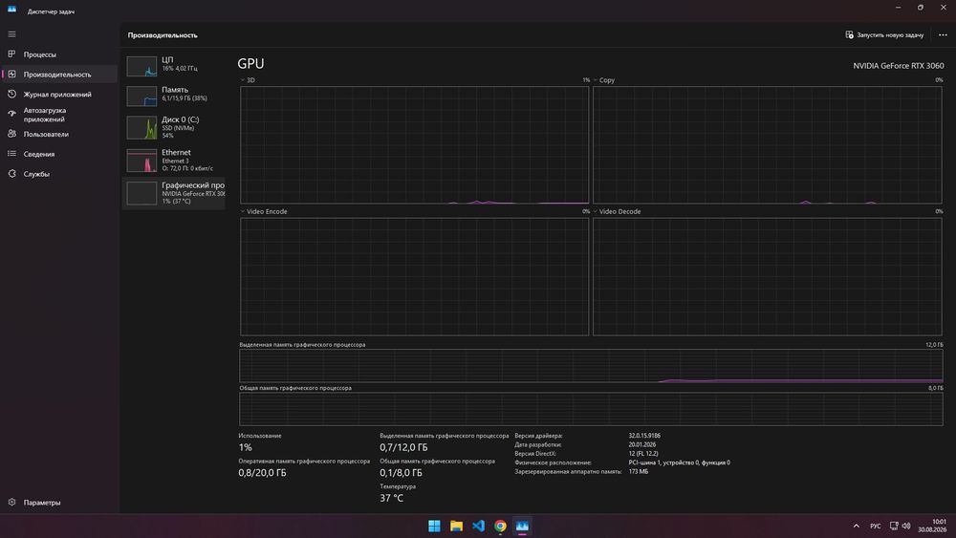Click the Автозагрузка gauge icon

pyautogui.click(x=11, y=114)
